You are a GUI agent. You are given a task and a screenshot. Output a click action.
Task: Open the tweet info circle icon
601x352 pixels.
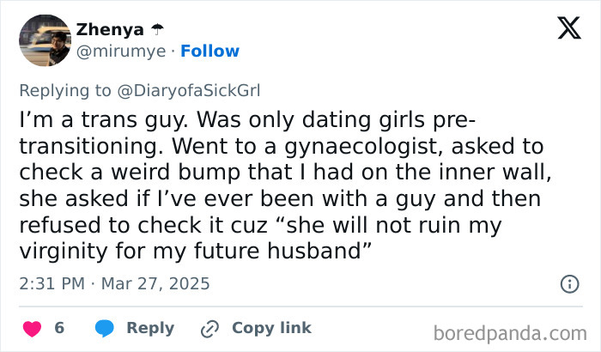(568, 283)
